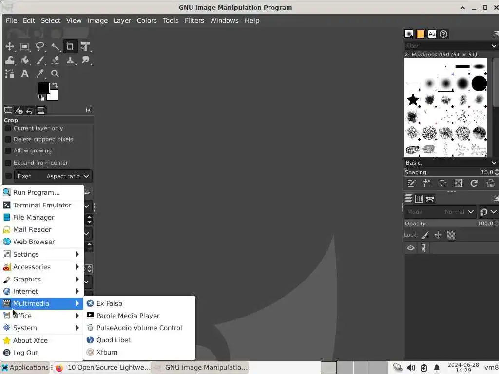
Task: Toggle Allow growing checkbox
Action: coord(8,150)
